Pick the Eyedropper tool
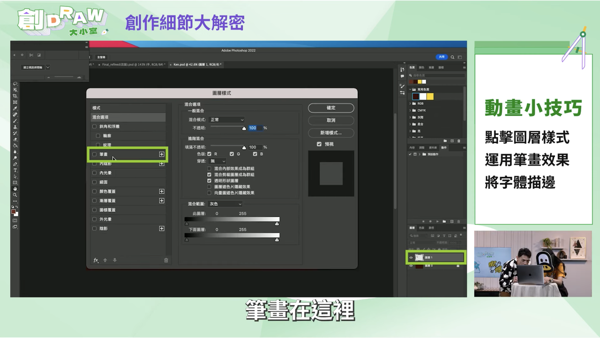Image resolution: width=600 pixels, height=338 pixels. (15, 108)
